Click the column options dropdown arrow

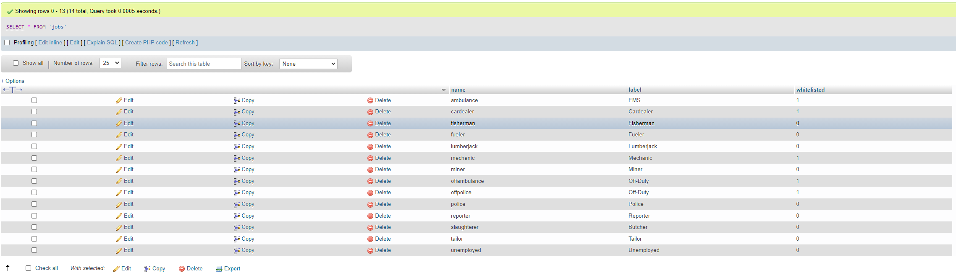pyautogui.click(x=443, y=90)
